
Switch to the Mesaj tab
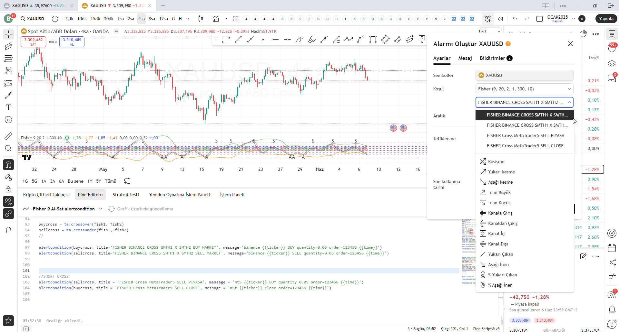465,58
